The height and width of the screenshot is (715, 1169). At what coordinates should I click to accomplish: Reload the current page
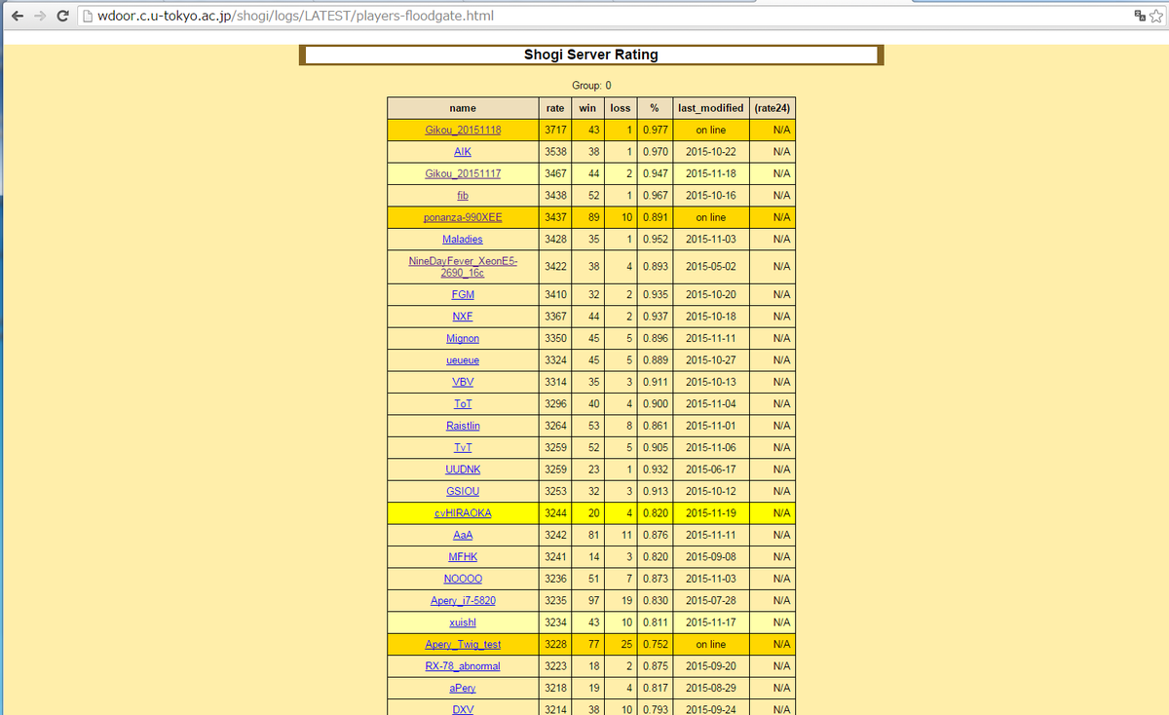[62, 15]
